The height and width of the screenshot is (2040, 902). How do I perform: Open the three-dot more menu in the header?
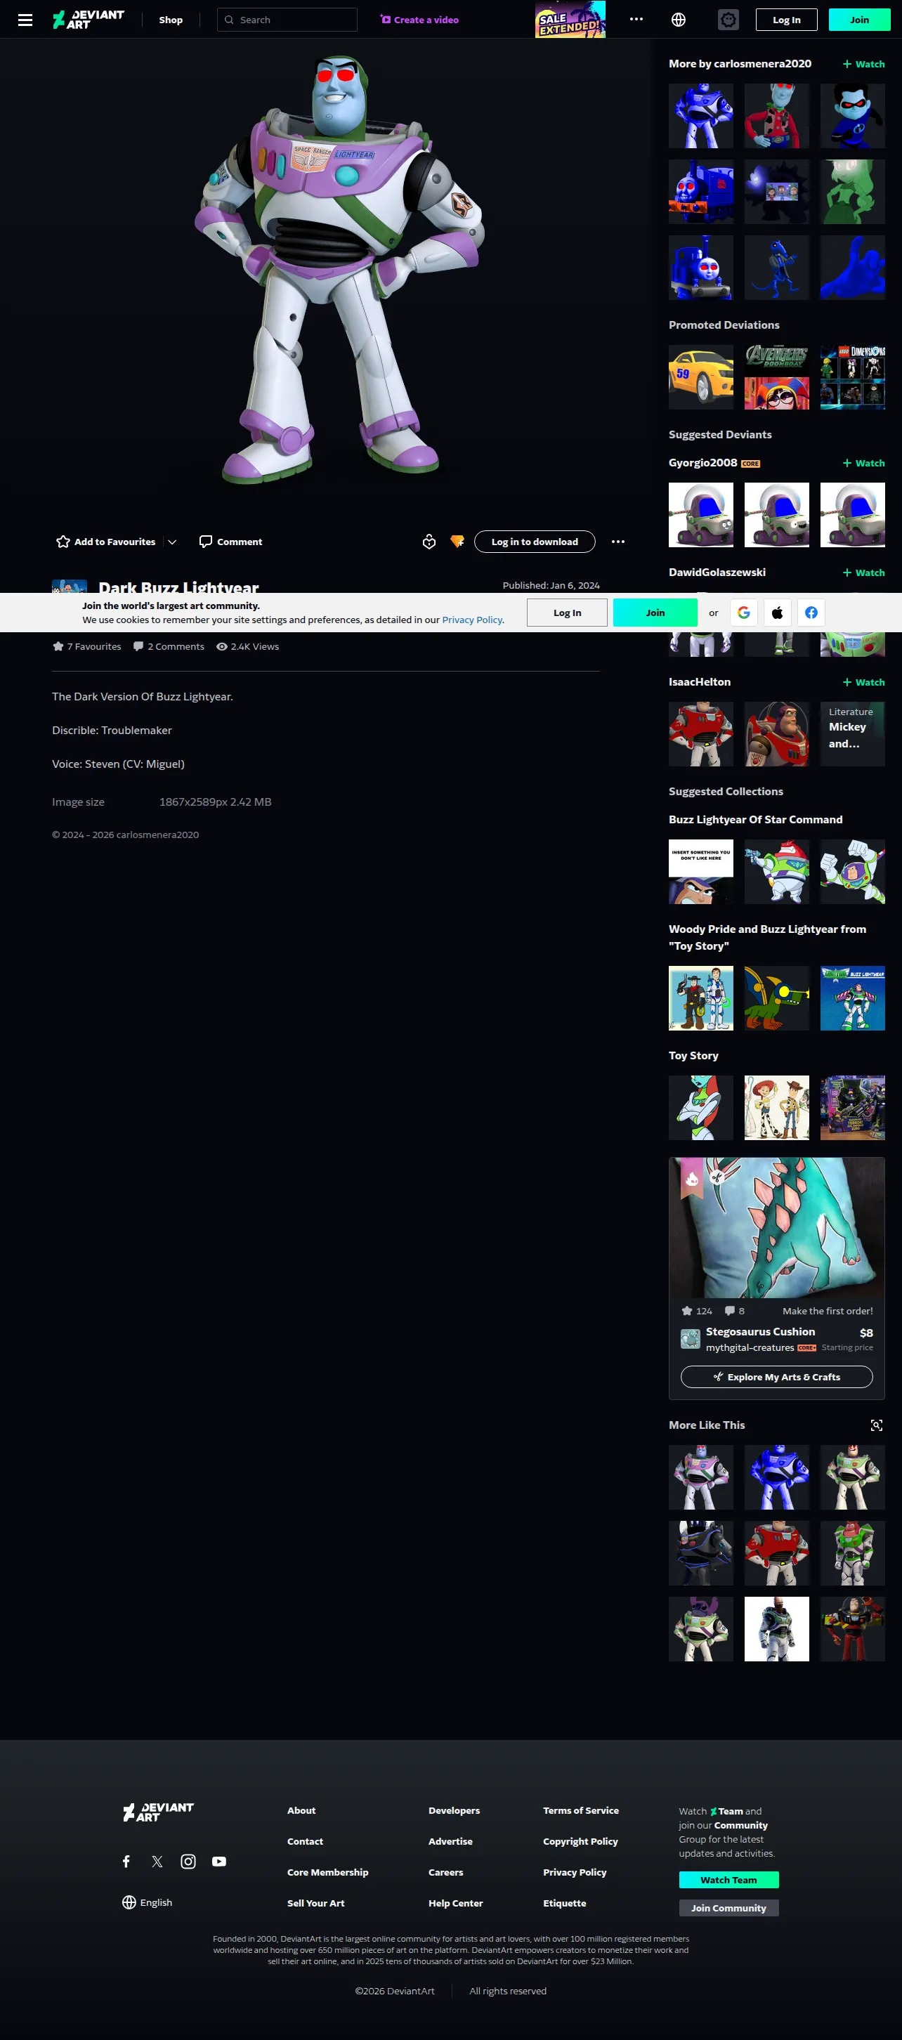pos(636,20)
